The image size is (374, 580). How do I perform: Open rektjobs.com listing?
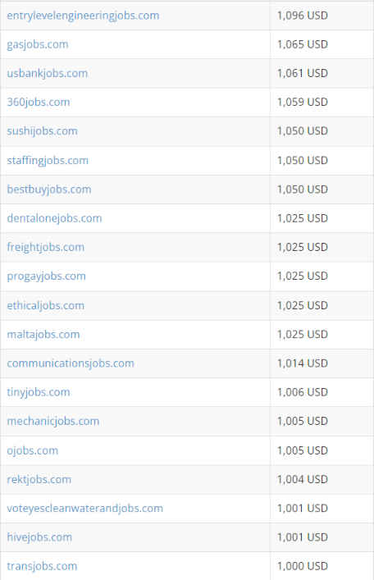(x=39, y=480)
